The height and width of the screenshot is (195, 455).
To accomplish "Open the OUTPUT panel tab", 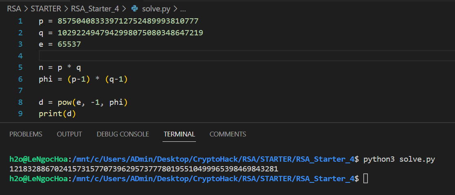I will click(x=69, y=134).
